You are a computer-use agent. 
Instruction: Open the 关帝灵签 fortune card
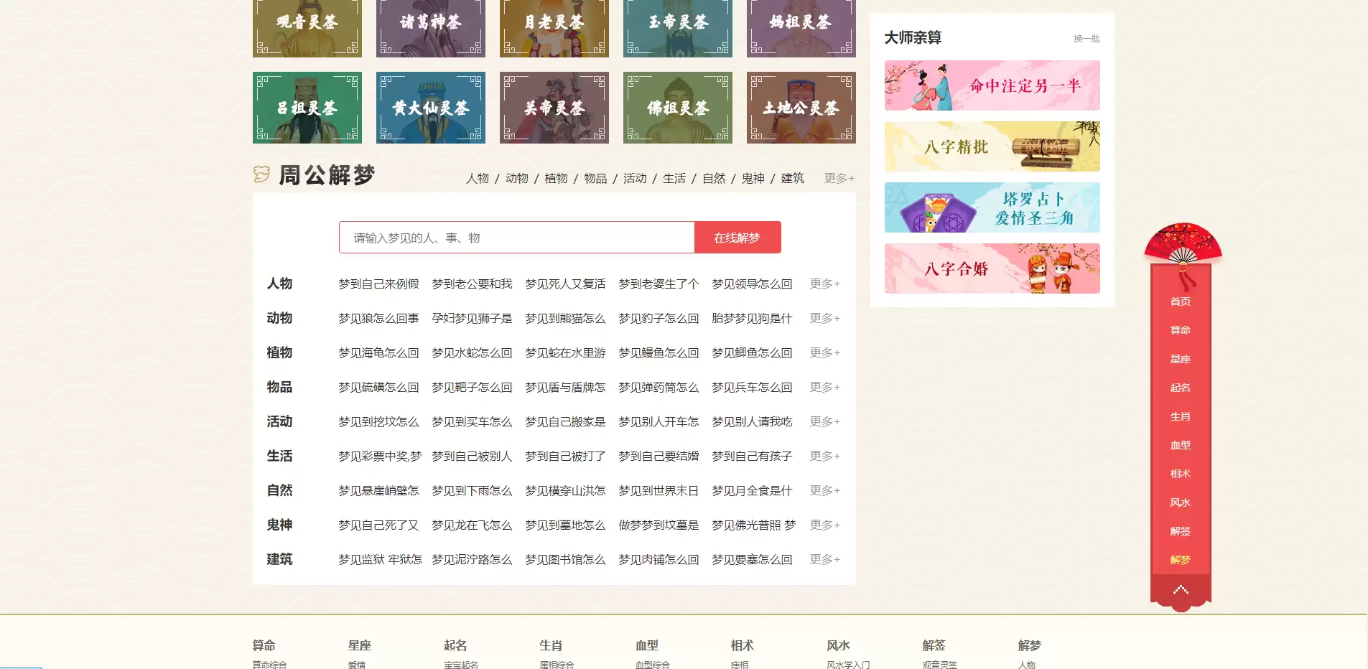point(554,108)
